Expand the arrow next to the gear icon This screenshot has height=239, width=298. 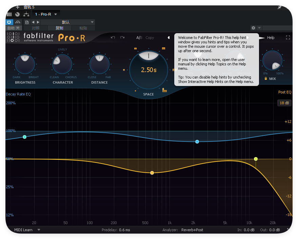pyautogui.click(x=259, y=28)
